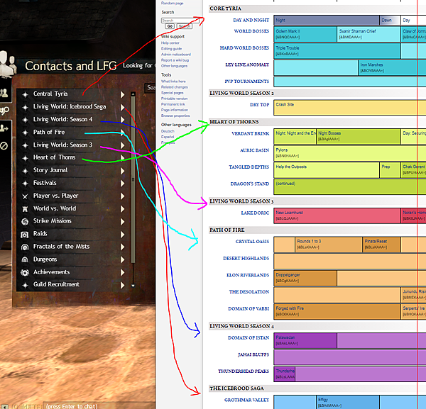426x409 pixels.
Task: Click the Heart of Thorns star icon
Action: (25, 158)
